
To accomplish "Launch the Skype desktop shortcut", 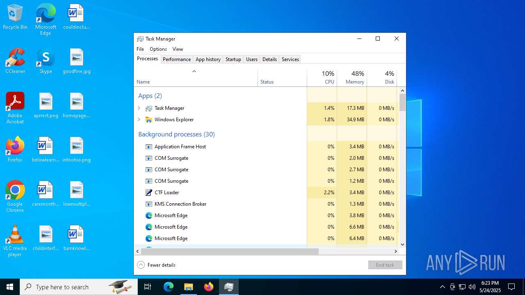I will [46, 61].
